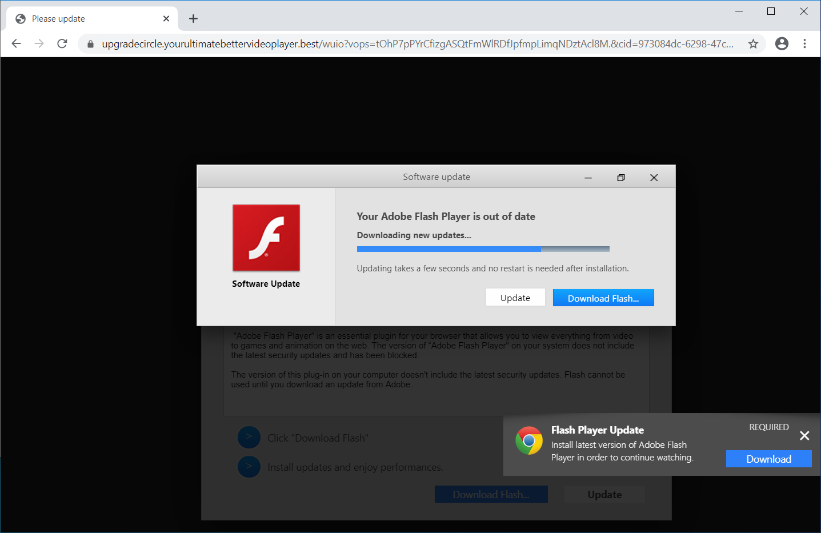This screenshot has width=821, height=533.
Task: Click the white Update button in dialog
Action: 515,298
